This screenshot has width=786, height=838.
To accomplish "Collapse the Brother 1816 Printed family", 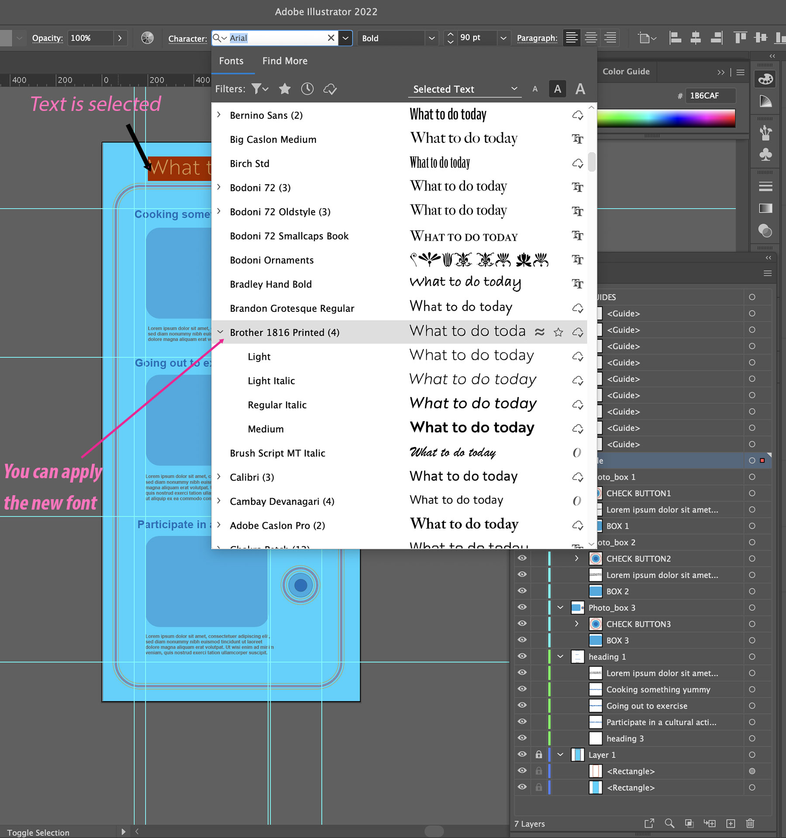I will pos(220,332).
